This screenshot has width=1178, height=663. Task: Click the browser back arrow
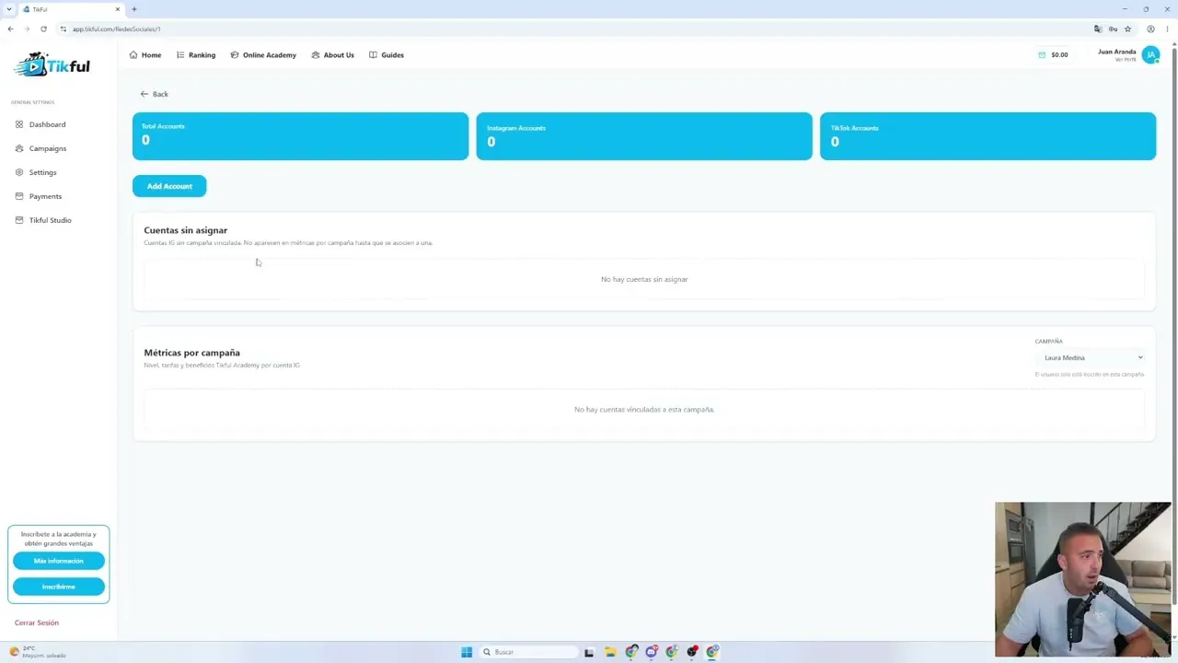tap(10, 29)
